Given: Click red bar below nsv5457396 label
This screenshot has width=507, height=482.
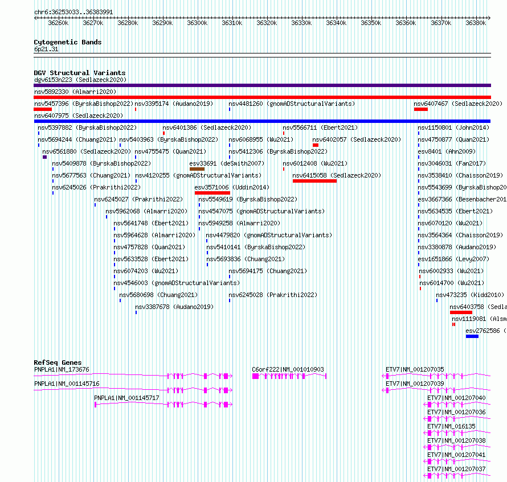Looking at the screenshot, I should (x=43, y=109).
